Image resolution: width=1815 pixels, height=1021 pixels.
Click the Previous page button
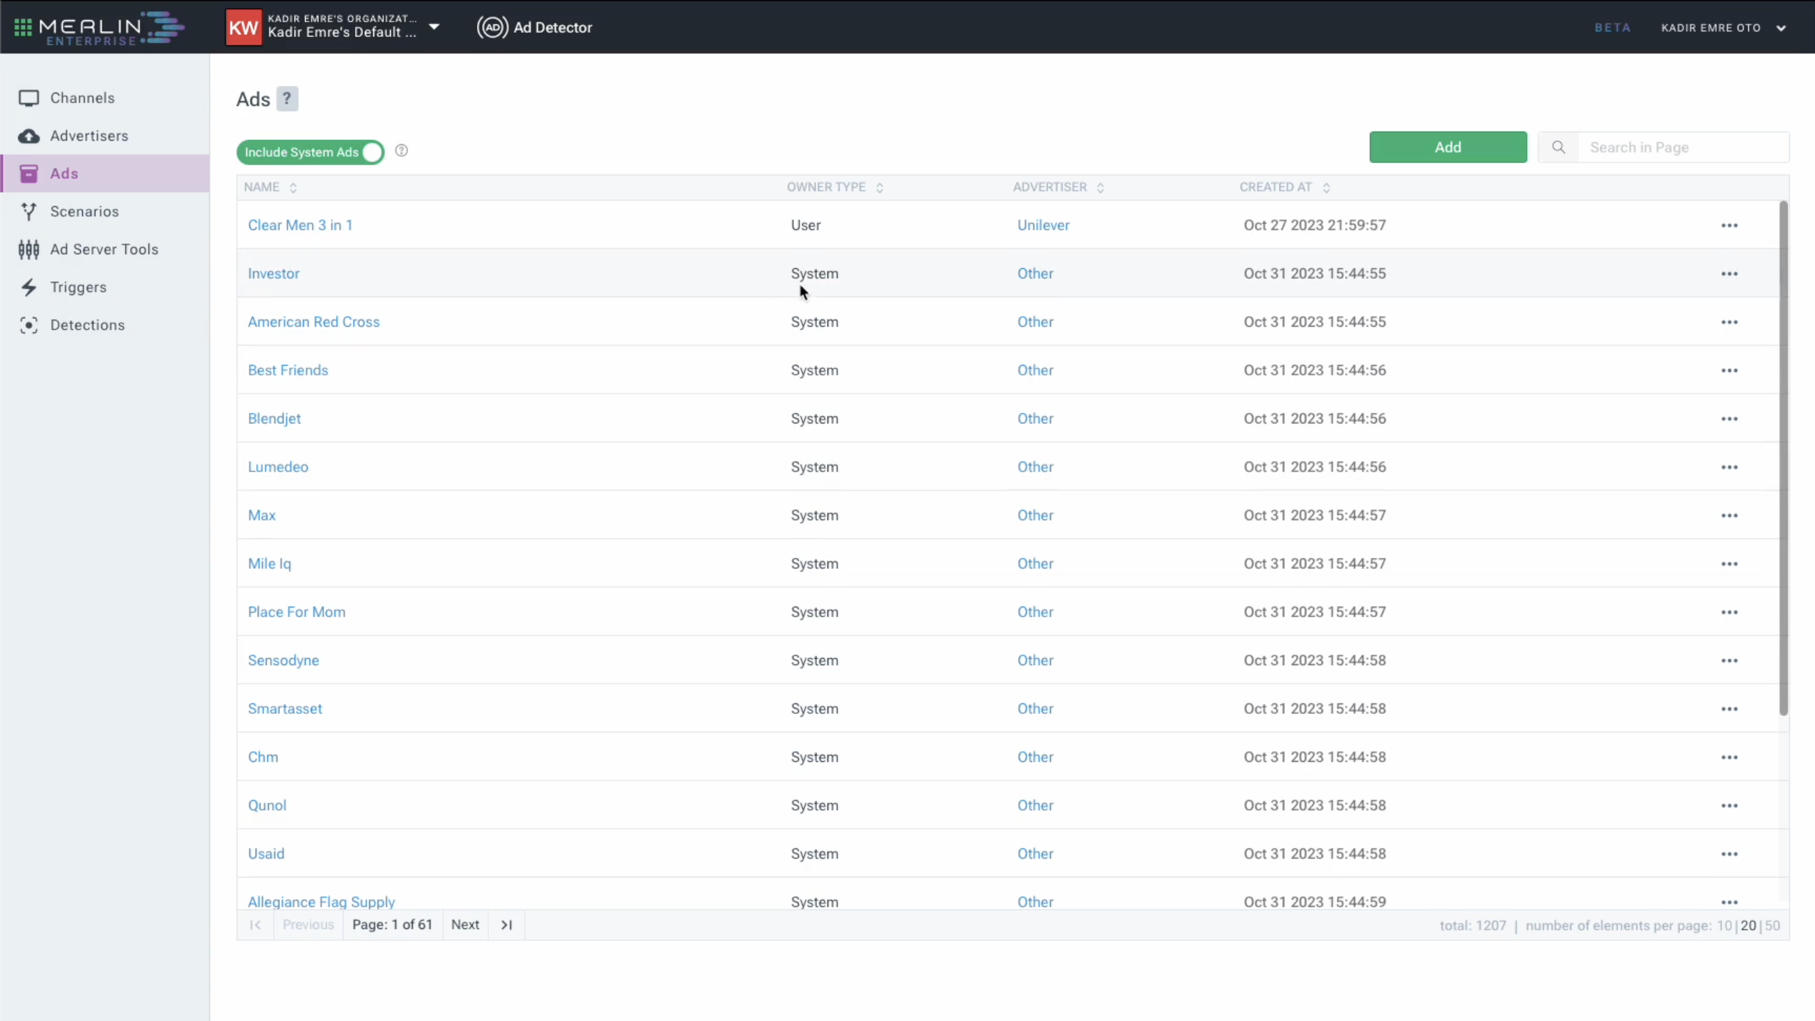click(308, 924)
